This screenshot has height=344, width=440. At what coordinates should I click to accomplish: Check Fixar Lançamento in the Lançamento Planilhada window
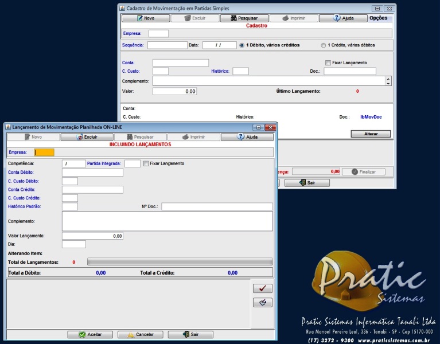(146, 163)
